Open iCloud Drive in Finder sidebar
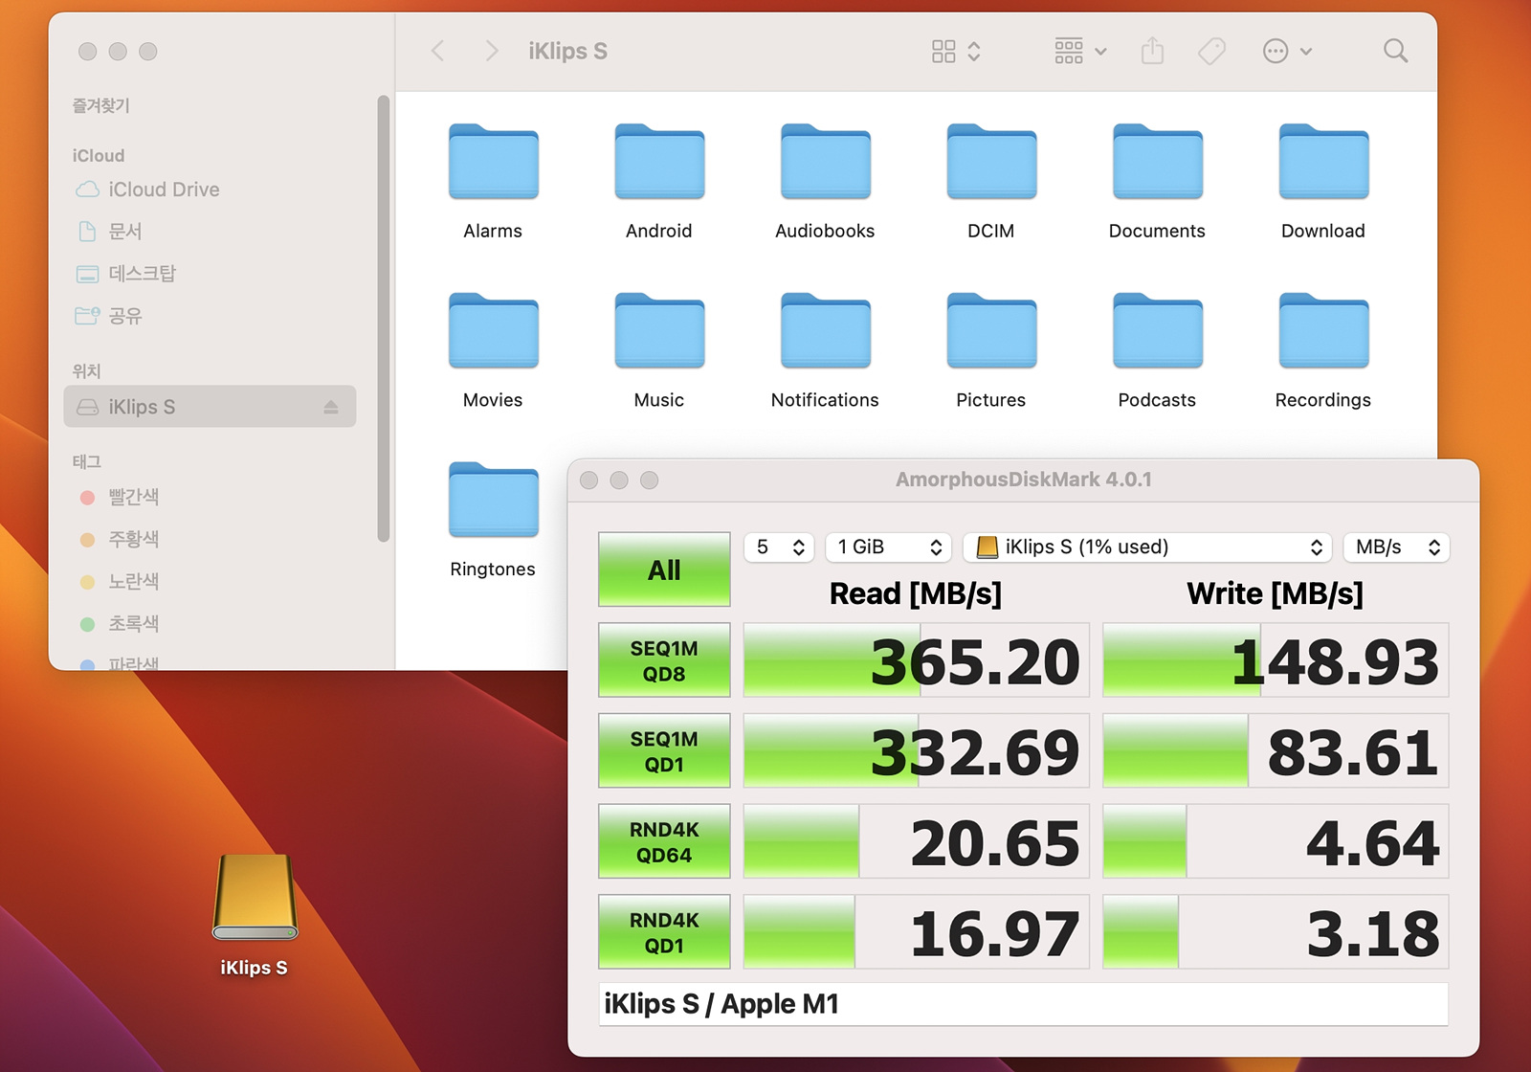 pos(210,190)
